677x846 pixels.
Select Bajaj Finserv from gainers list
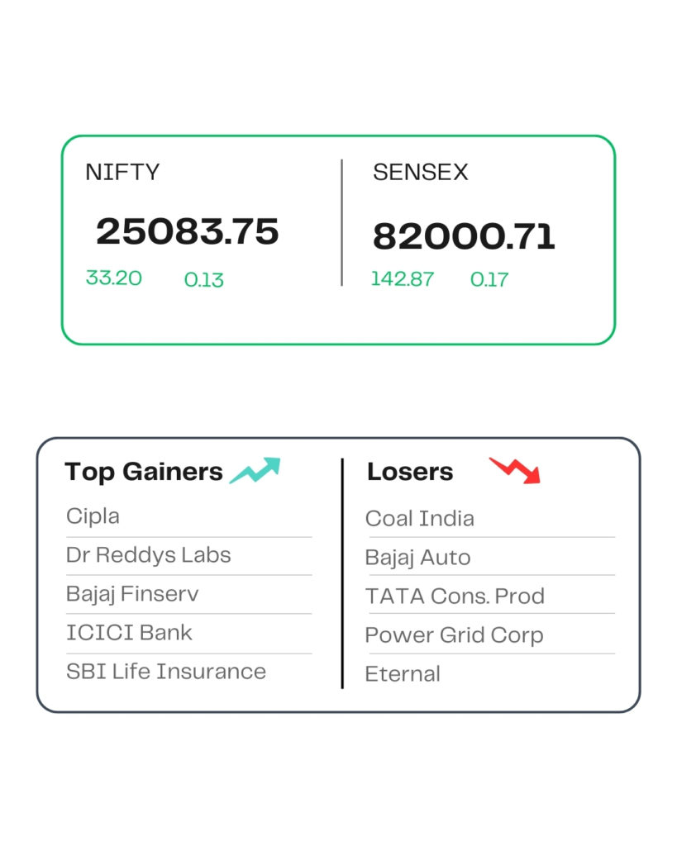tap(132, 594)
